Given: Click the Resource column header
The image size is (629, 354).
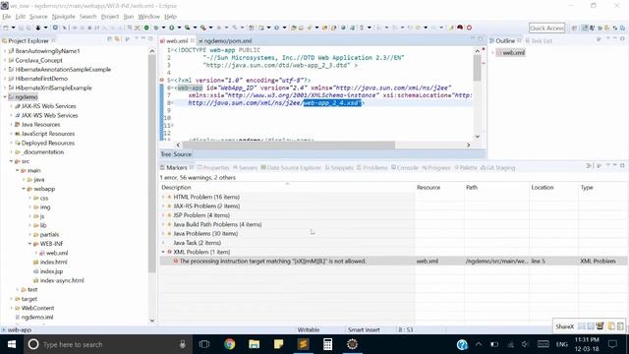Looking at the screenshot, I should point(439,188).
